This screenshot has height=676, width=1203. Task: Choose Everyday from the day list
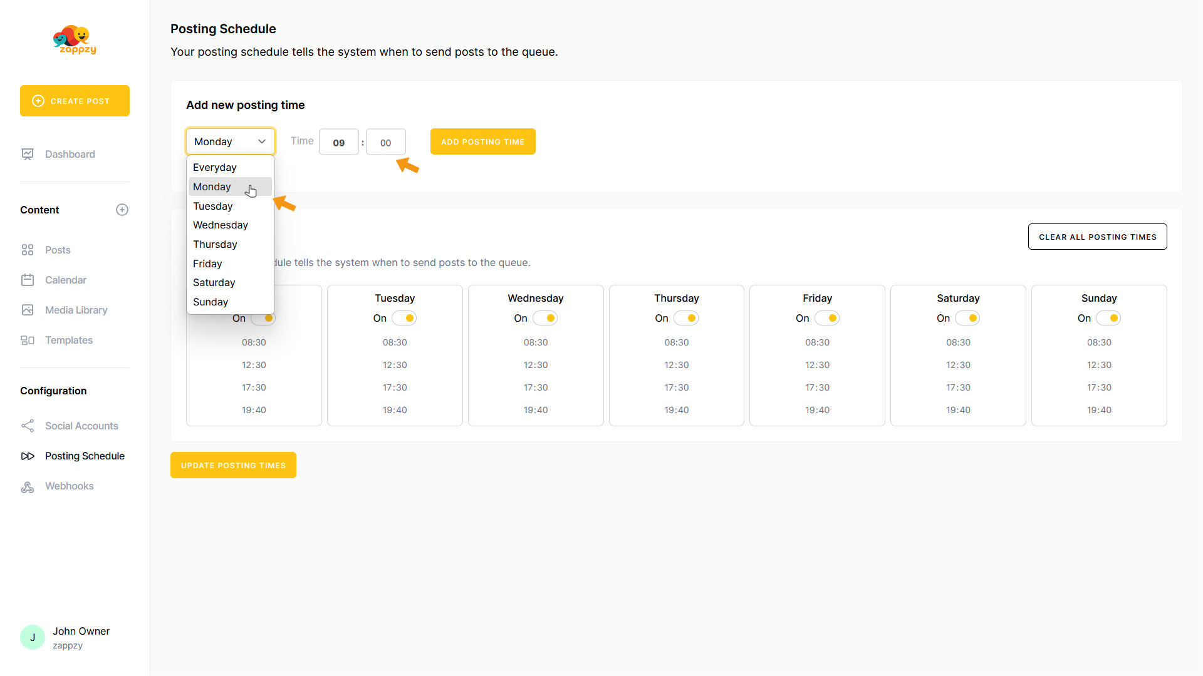click(x=215, y=167)
